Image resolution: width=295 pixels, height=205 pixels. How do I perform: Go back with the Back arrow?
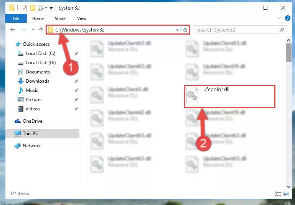pos(13,30)
